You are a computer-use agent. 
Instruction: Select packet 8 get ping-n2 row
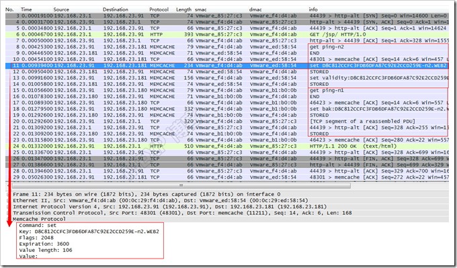(x=227, y=47)
